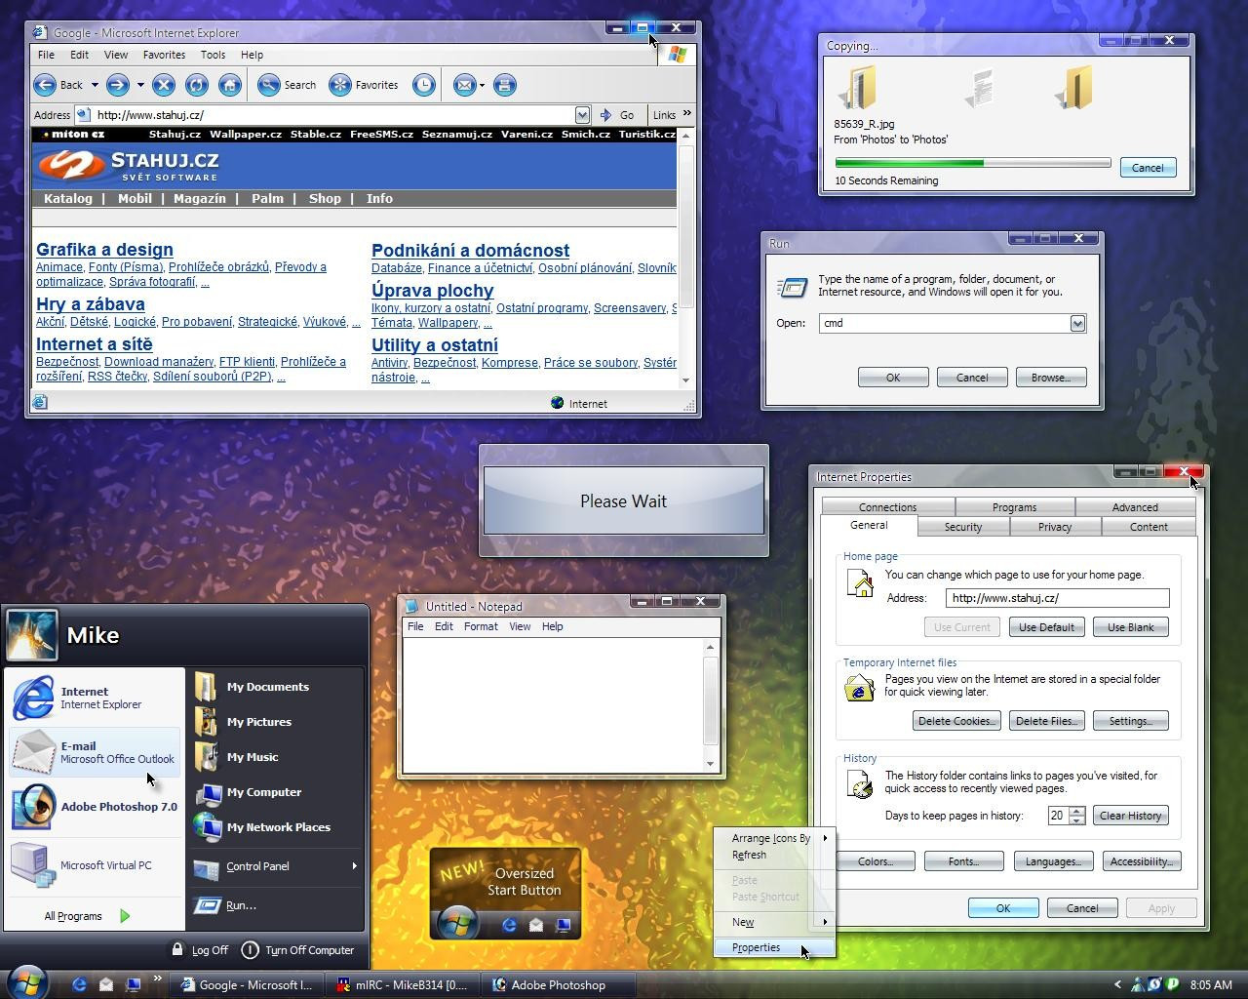Expand the Links chevron in IE
Image resolution: width=1248 pixels, height=999 pixels.
pos(687,113)
